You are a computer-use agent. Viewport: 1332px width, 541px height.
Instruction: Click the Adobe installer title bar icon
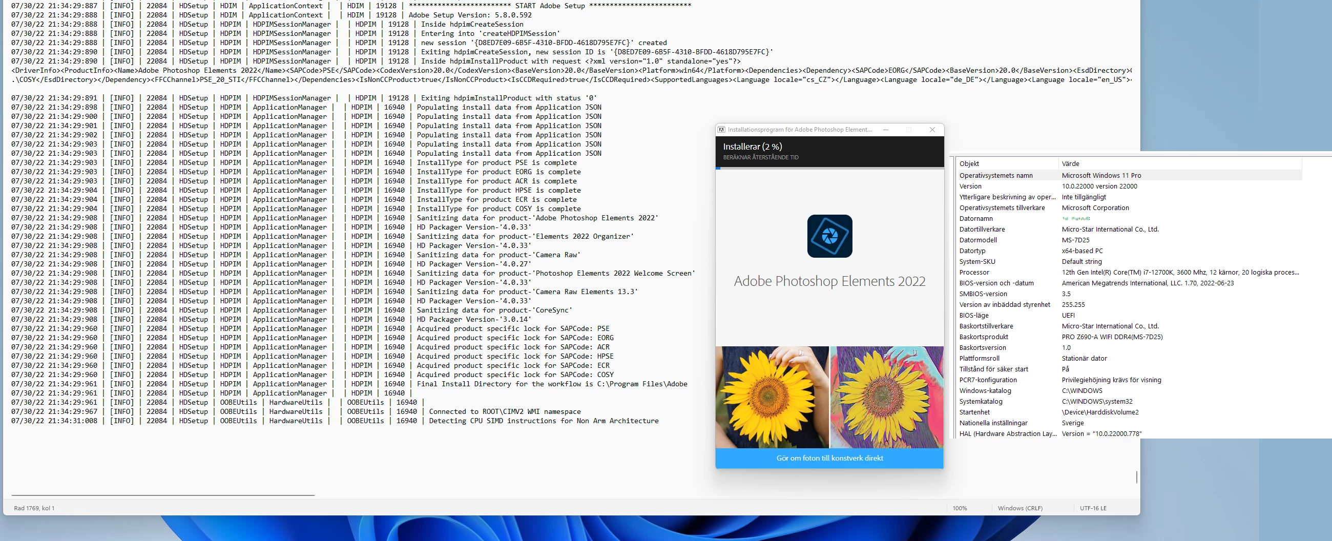pyautogui.click(x=721, y=130)
